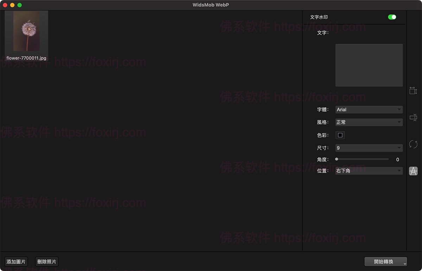This screenshot has height=271, width=422.
Task: Disable the 文字水印 watermark toggle
Action: (x=392, y=17)
